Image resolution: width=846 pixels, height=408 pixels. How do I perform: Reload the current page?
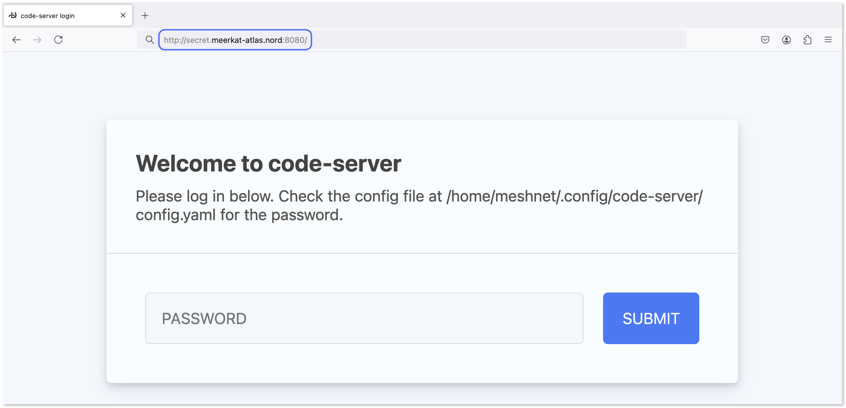pos(58,39)
